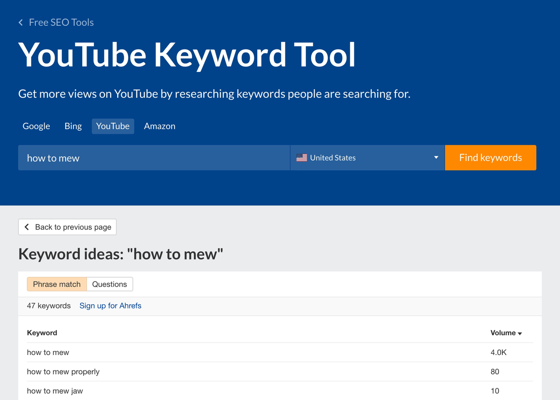The image size is (560, 400).
Task: Click Back to previous page button
Action: point(67,227)
